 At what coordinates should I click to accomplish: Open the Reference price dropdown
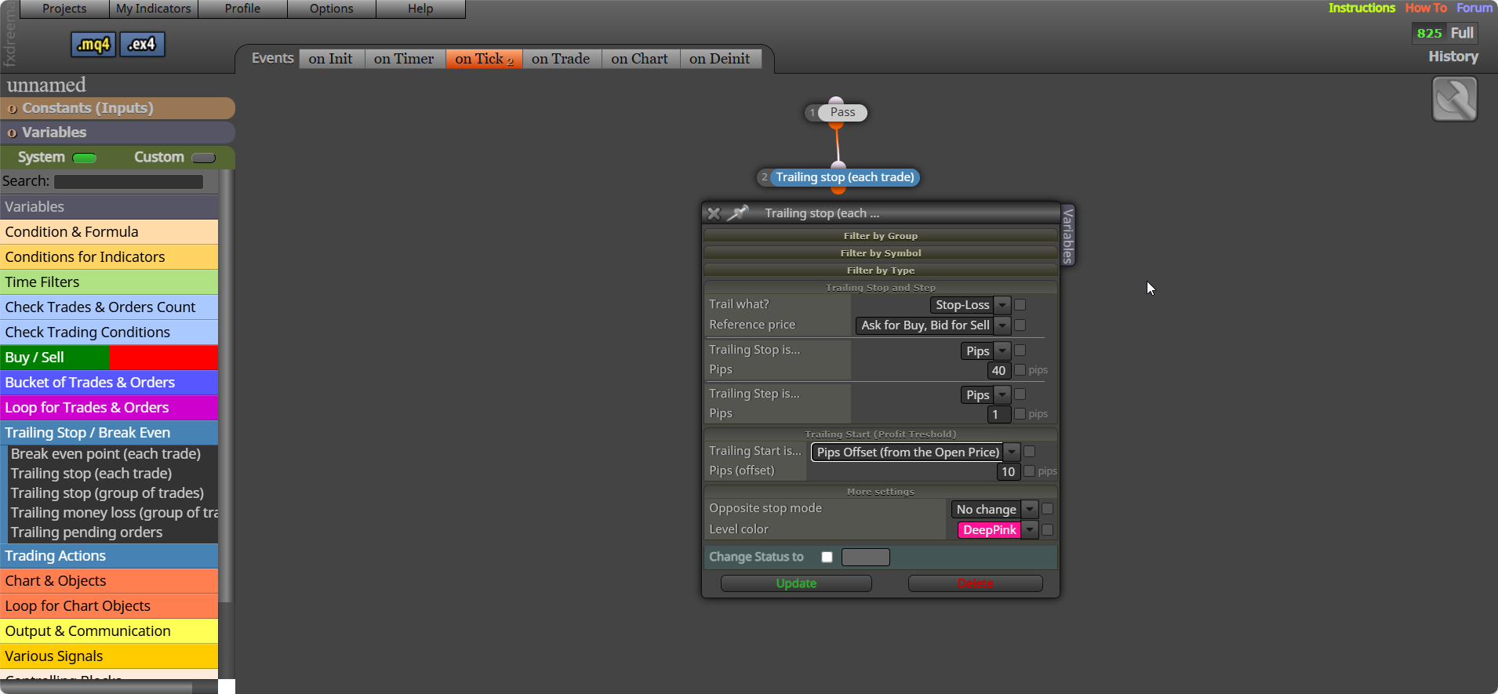pyautogui.click(x=933, y=325)
